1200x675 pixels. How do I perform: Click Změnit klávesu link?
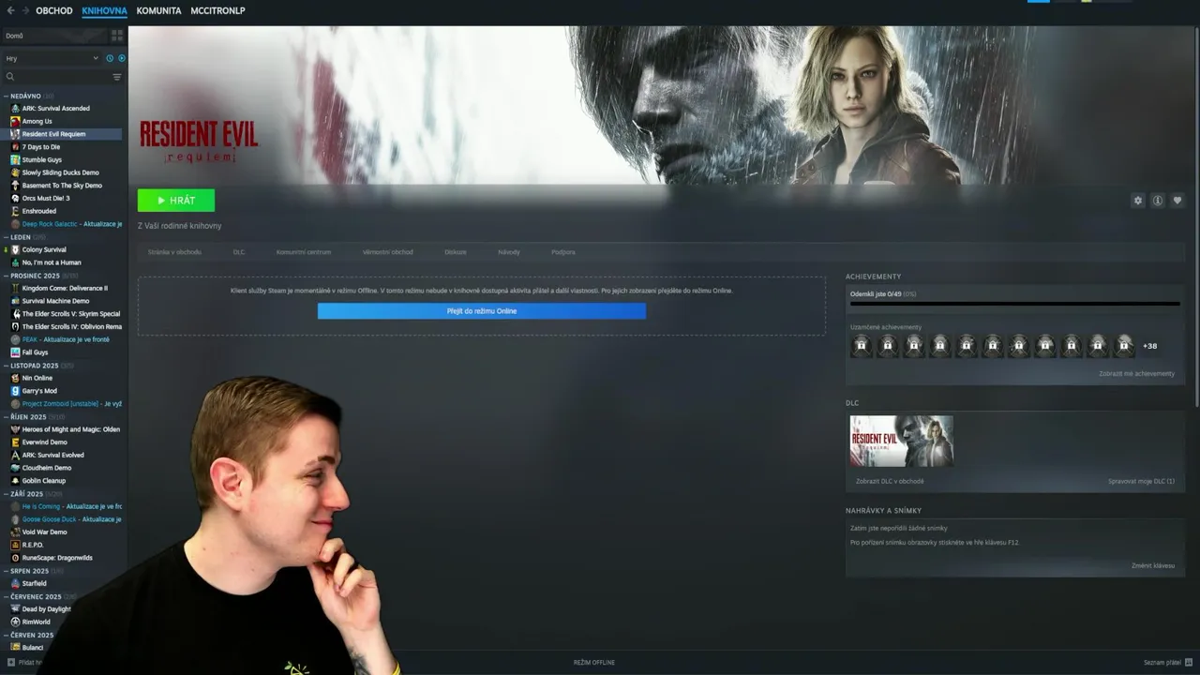click(1153, 566)
